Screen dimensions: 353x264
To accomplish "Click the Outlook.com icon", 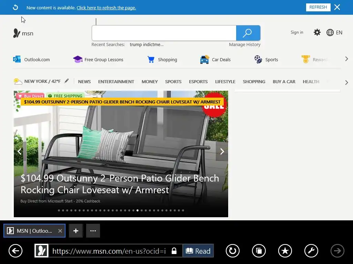I will tap(17, 59).
